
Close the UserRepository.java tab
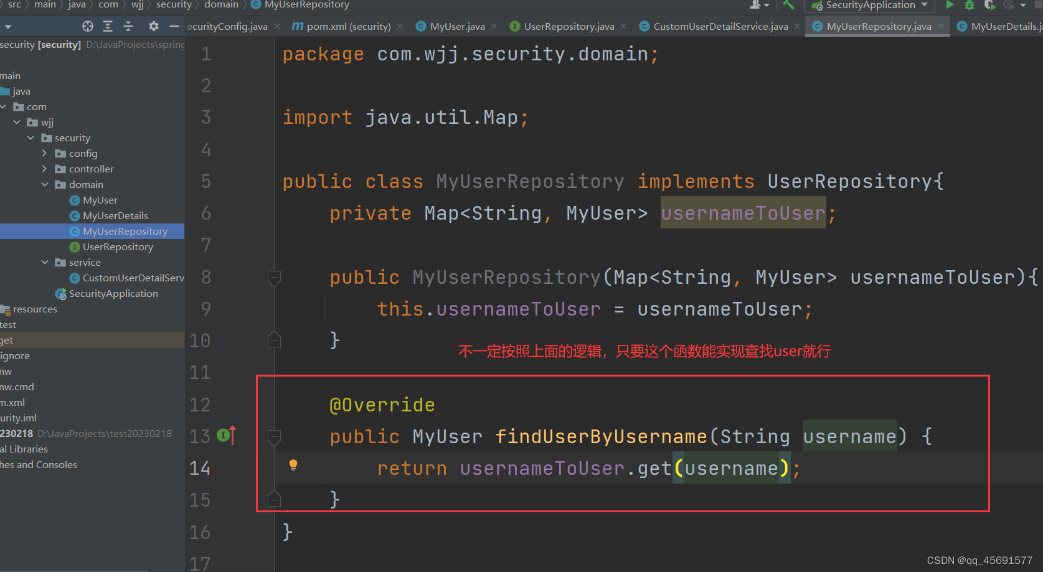[x=623, y=26]
